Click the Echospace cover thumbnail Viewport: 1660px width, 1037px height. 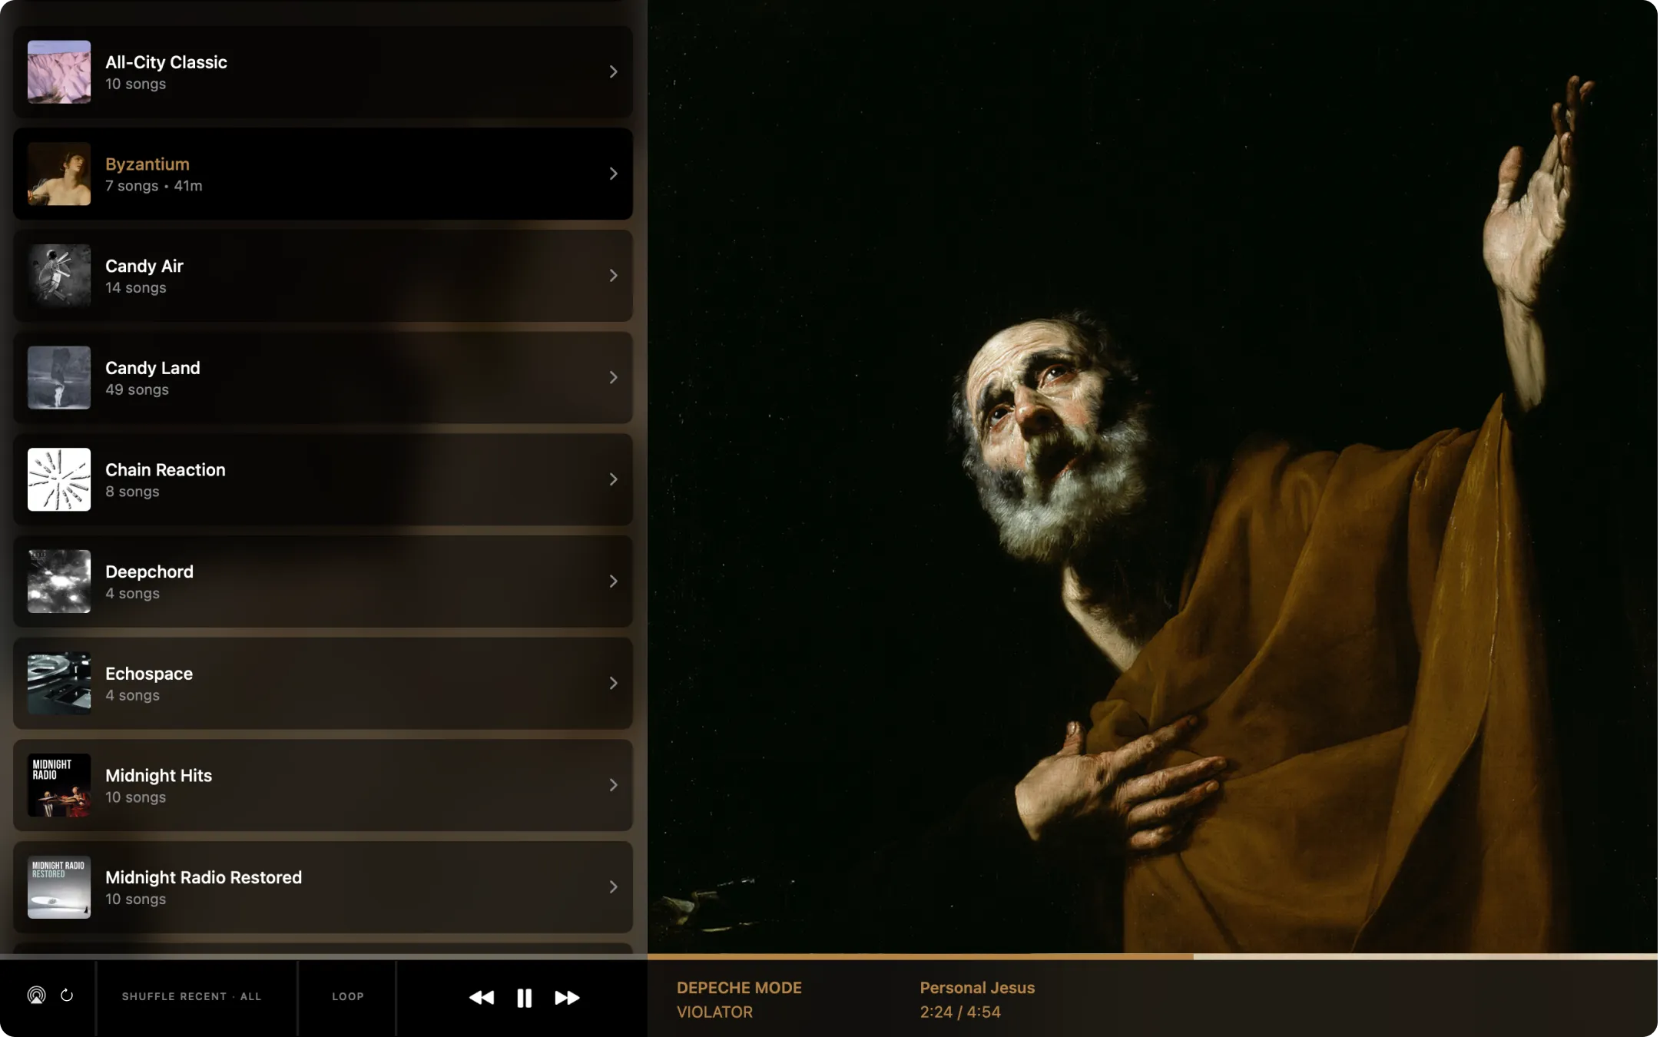pyautogui.click(x=59, y=683)
